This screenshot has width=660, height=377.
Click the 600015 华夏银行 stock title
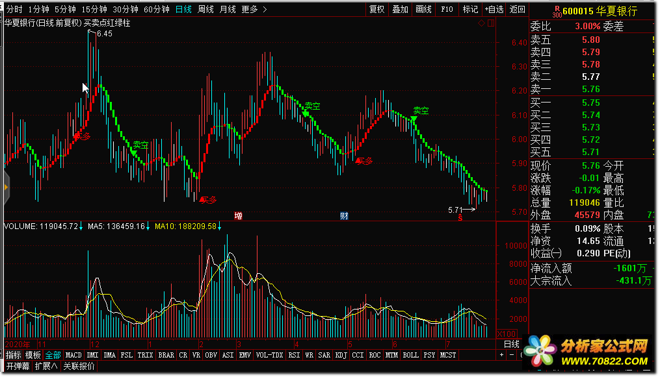pos(600,11)
